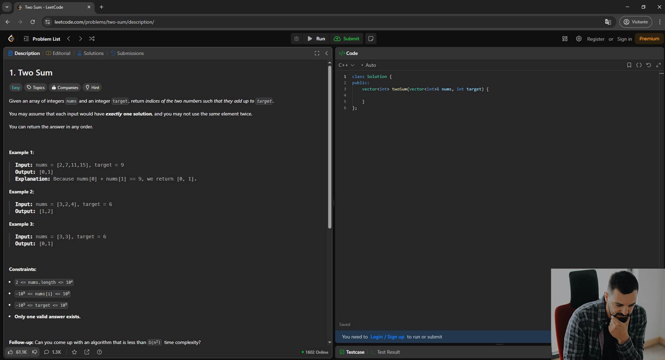View site information icon
The width and height of the screenshot is (665, 360).
pos(48,22)
